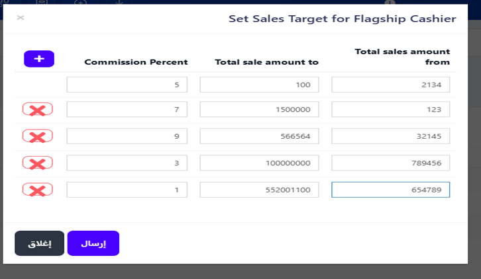Delete the row with commission percent 3
This screenshot has height=279, width=481.
pyautogui.click(x=38, y=163)
